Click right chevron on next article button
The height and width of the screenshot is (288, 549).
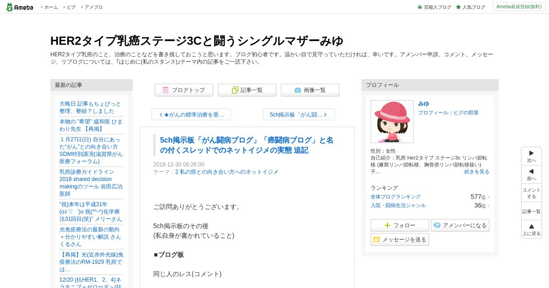coord(325,115)
